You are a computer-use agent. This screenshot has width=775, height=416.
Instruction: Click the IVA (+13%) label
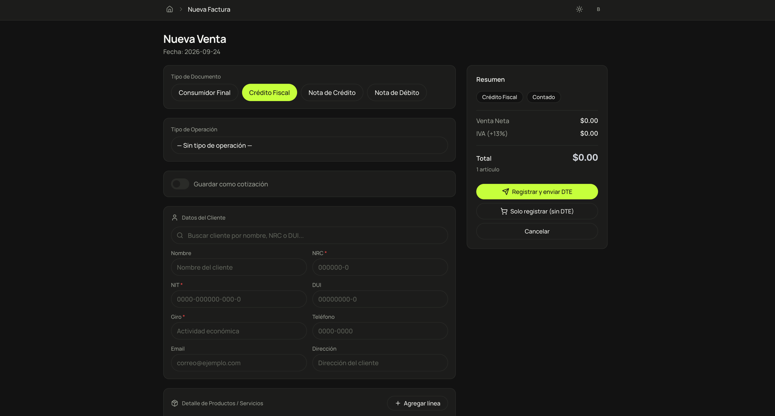[x=492, y=134]
